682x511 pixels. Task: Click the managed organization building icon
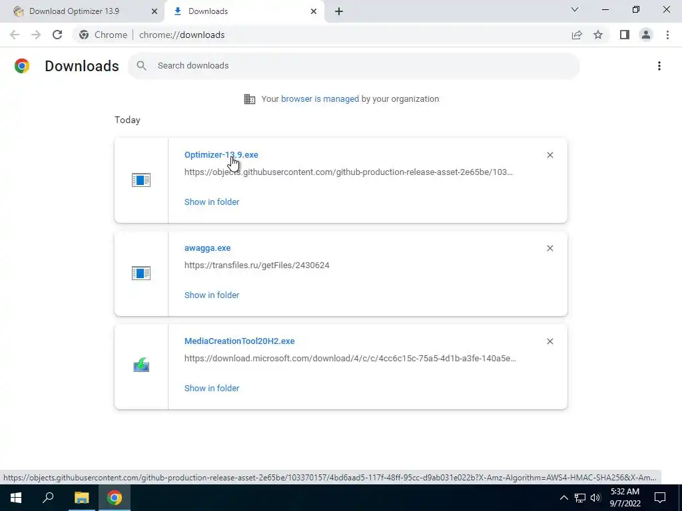(x=250, y=99)
